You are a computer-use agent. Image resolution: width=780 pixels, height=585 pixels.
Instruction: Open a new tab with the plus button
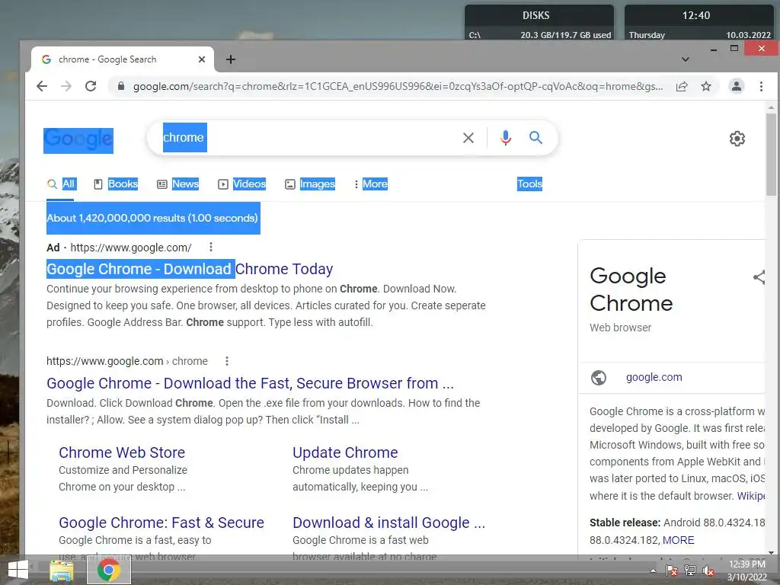tap(231, 59)
